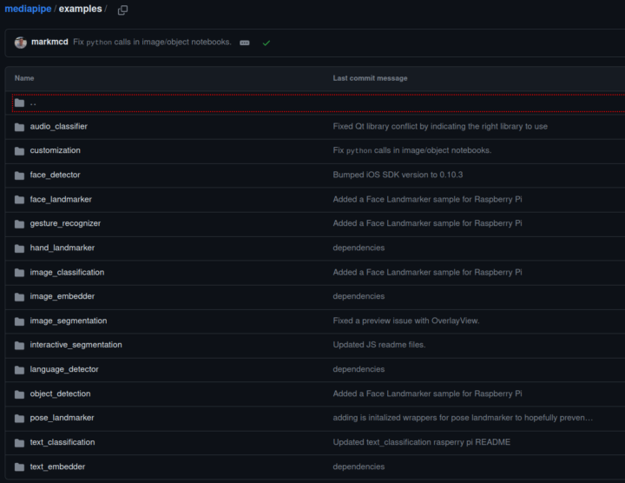Screen dimensions: 625x483
Task: Click the gesture_recognizer folder icon
Action: pyautogui.click(x=19, y=224)
